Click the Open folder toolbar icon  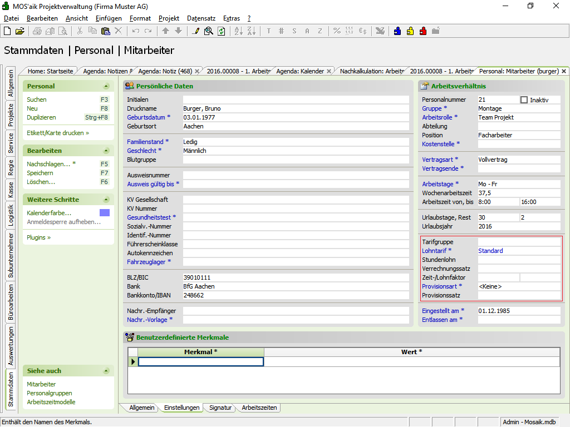click(19, 31)
